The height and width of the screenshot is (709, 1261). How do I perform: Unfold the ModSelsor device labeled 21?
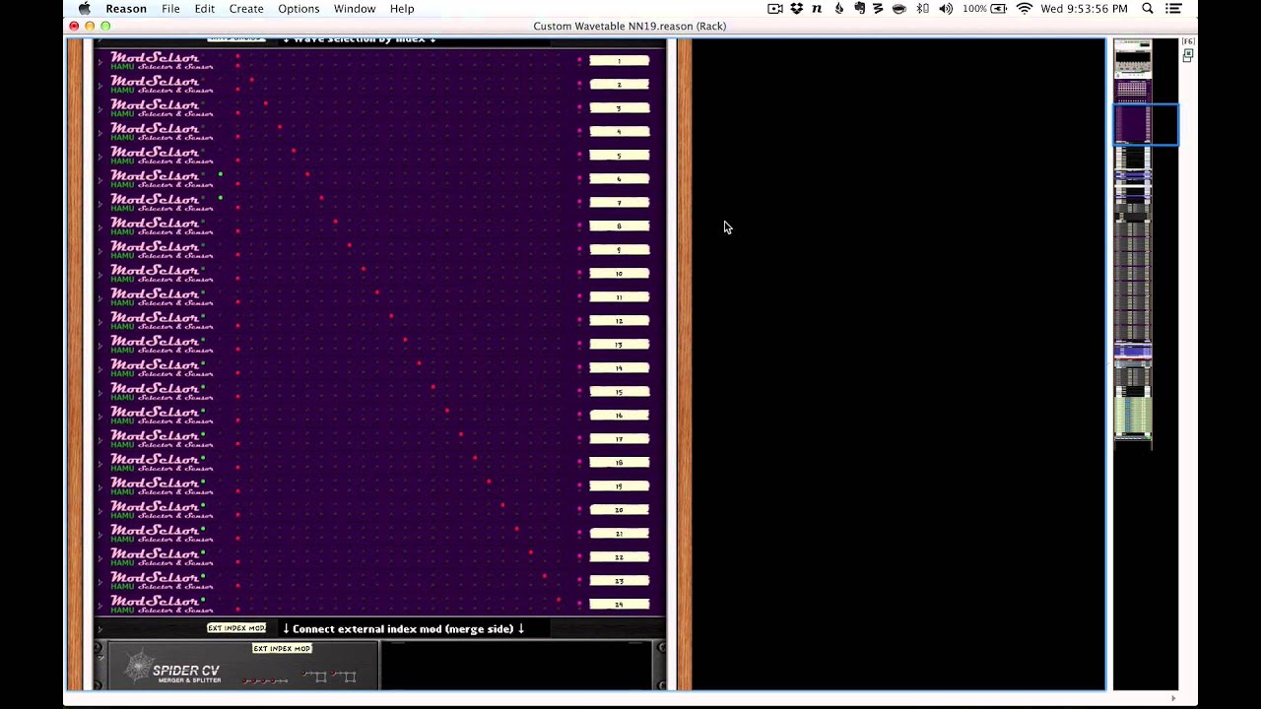(x=100, y=534)
